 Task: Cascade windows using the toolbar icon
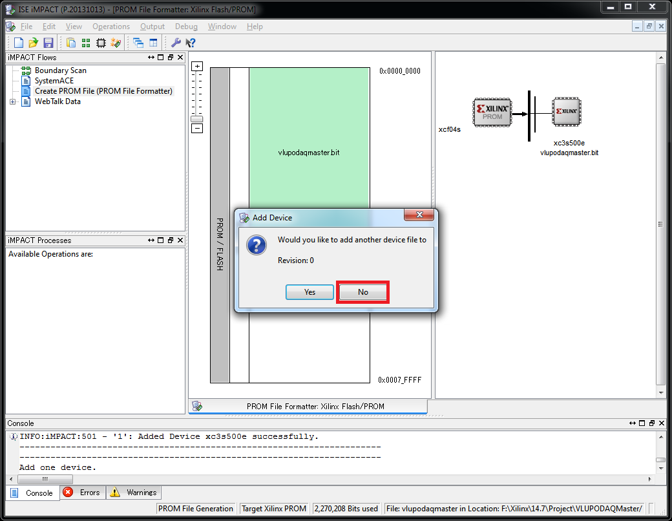138,43
